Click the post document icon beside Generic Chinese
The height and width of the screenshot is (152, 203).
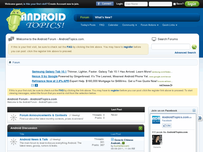[112, 139]
